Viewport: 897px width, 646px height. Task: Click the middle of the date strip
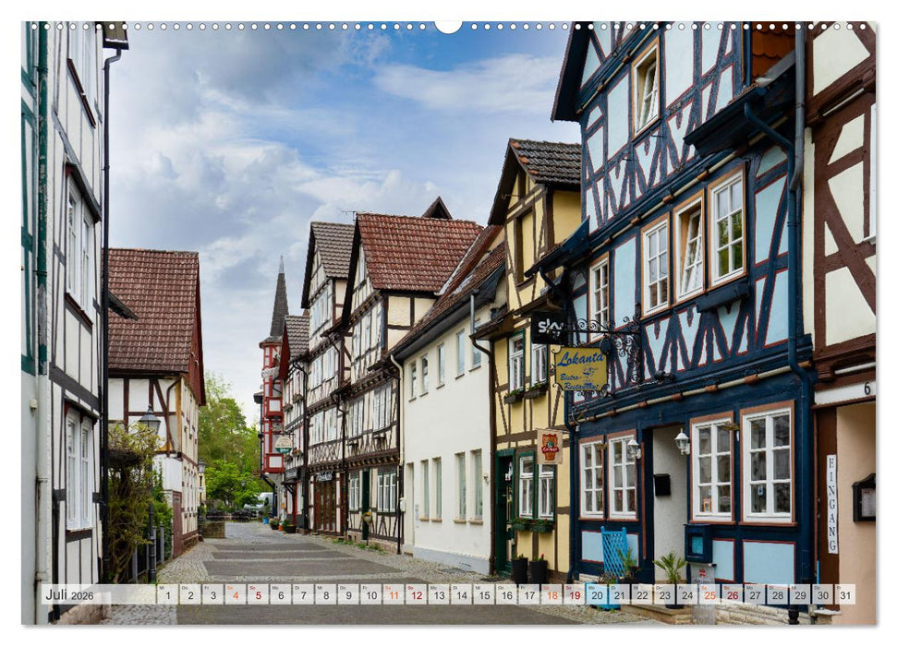pyautogui.click(x=508, y=596)
